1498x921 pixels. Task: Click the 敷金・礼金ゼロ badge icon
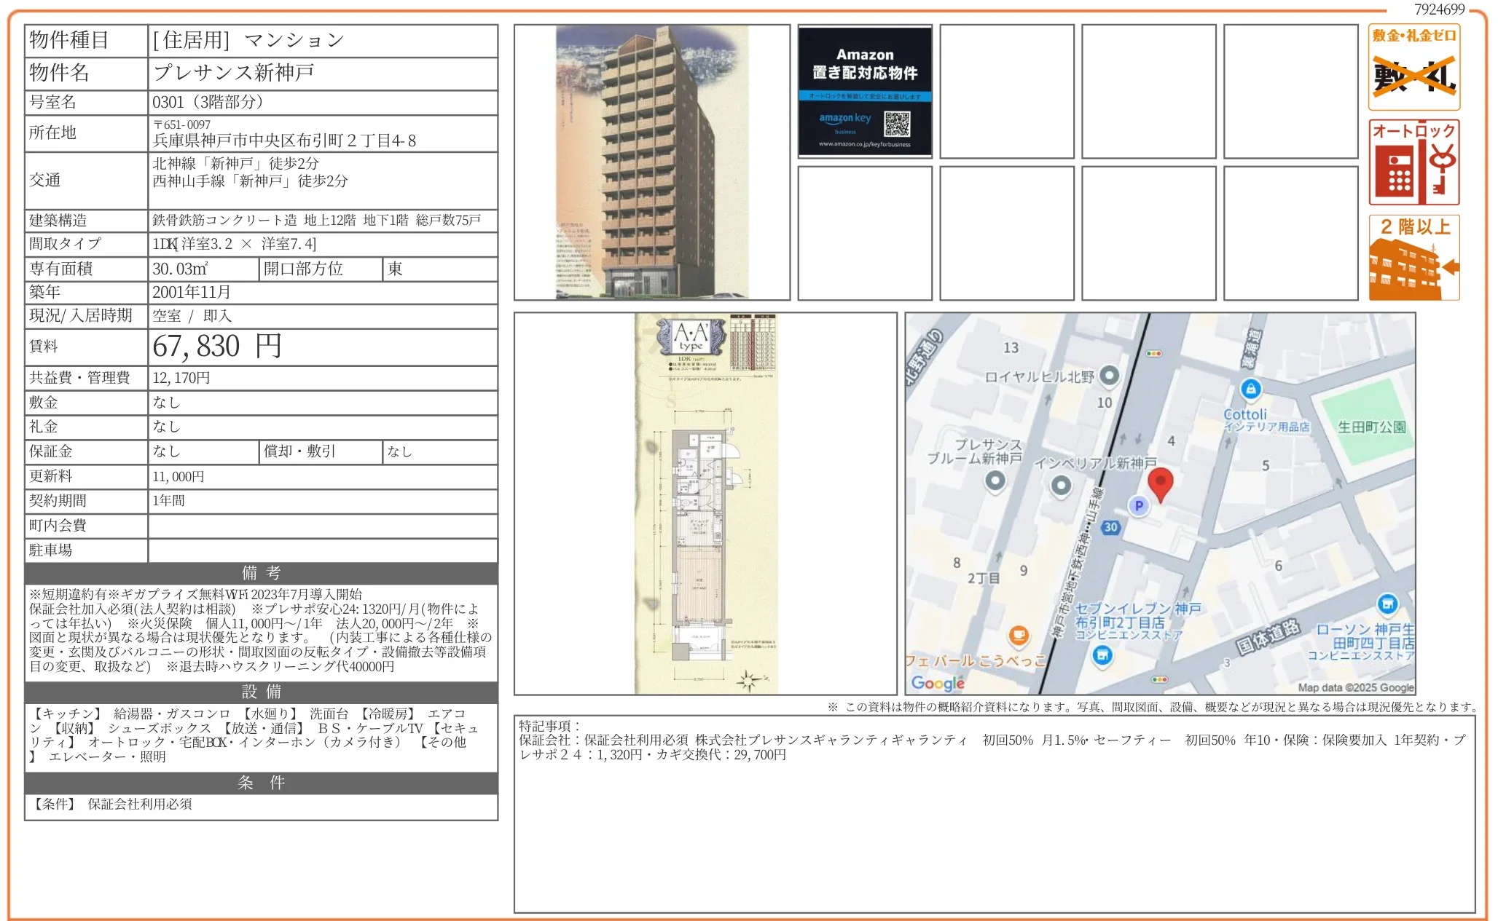pos(1413,67)
